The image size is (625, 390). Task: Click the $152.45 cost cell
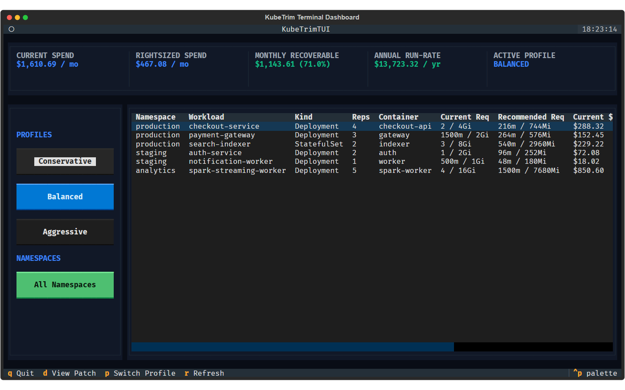[589, 135]
